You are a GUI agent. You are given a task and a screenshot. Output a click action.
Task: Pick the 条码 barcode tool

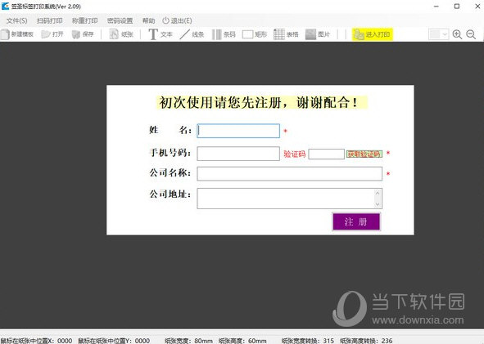(224, 34)
